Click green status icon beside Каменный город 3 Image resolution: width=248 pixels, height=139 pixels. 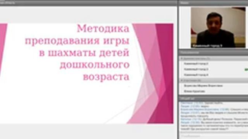pos(246,69)
